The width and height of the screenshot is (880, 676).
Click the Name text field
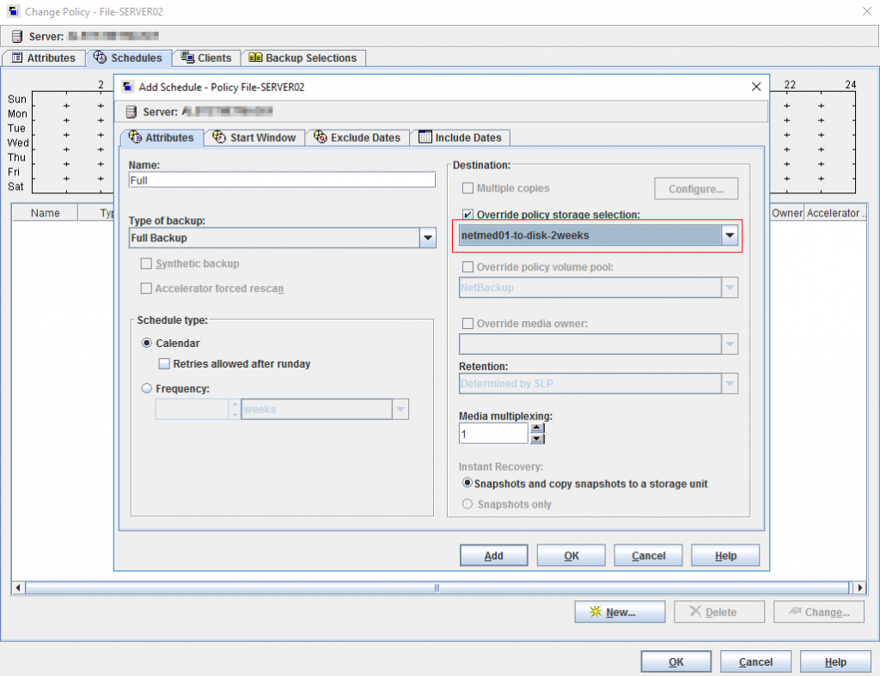pyautogui.click(x=282, y=180)
